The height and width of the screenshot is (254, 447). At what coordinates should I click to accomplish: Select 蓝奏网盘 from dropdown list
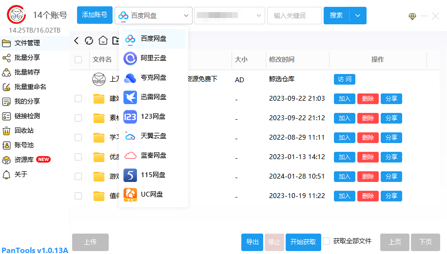(x=154, y=155)
